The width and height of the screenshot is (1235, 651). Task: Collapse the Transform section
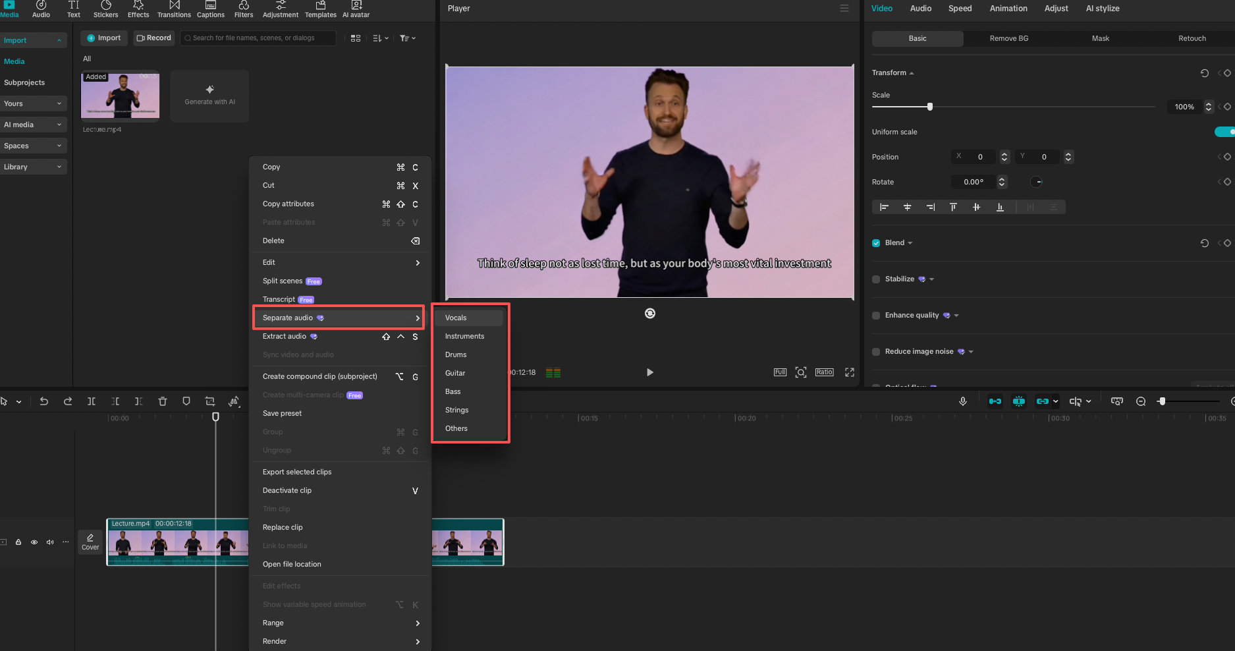[x=912, y=72]
